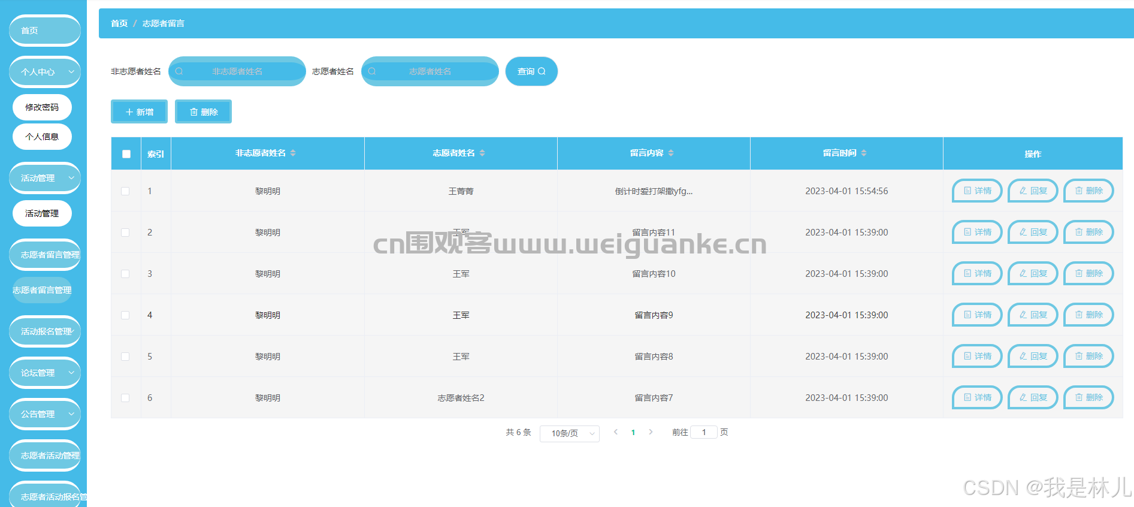
Task: Click 志愿者姓名 search input
Action: [x=430, y=71]
